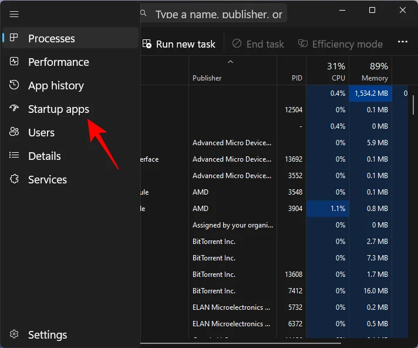This screenshot has width=418, height=348.
Task: Select BitTorrent Inc. row with 7.3 MB
Action: point(274,258)
